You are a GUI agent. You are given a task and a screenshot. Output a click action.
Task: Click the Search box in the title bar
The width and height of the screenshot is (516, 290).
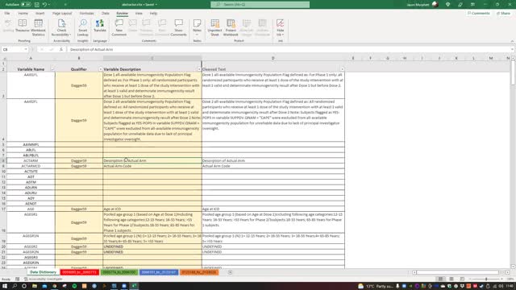coord(260,5)
